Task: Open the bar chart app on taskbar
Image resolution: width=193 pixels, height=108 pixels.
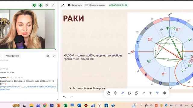Action: coord(93,105)
